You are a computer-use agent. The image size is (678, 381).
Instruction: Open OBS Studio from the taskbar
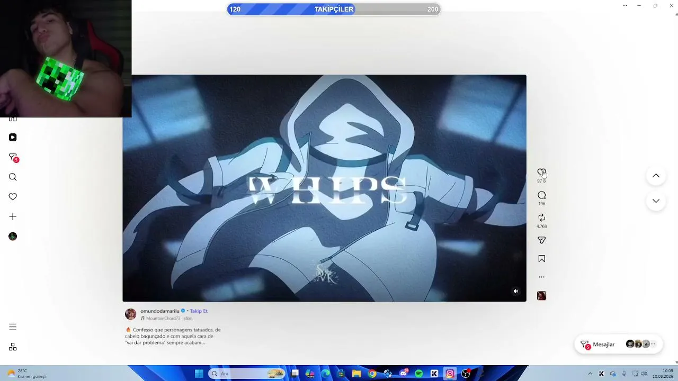(466, 374)
